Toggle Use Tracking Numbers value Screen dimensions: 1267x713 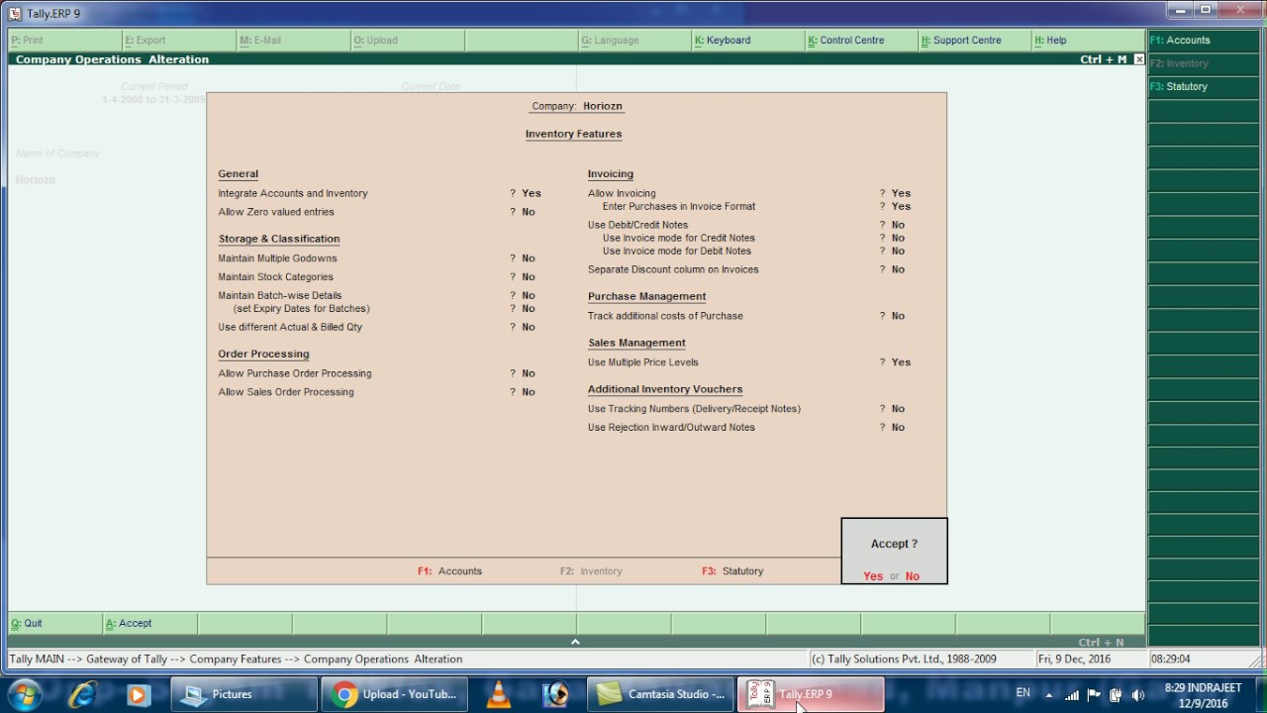tap(898, 408)
